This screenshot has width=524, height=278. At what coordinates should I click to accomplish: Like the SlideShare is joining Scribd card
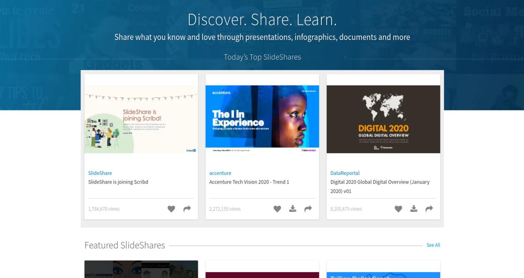tap(171, 209)
